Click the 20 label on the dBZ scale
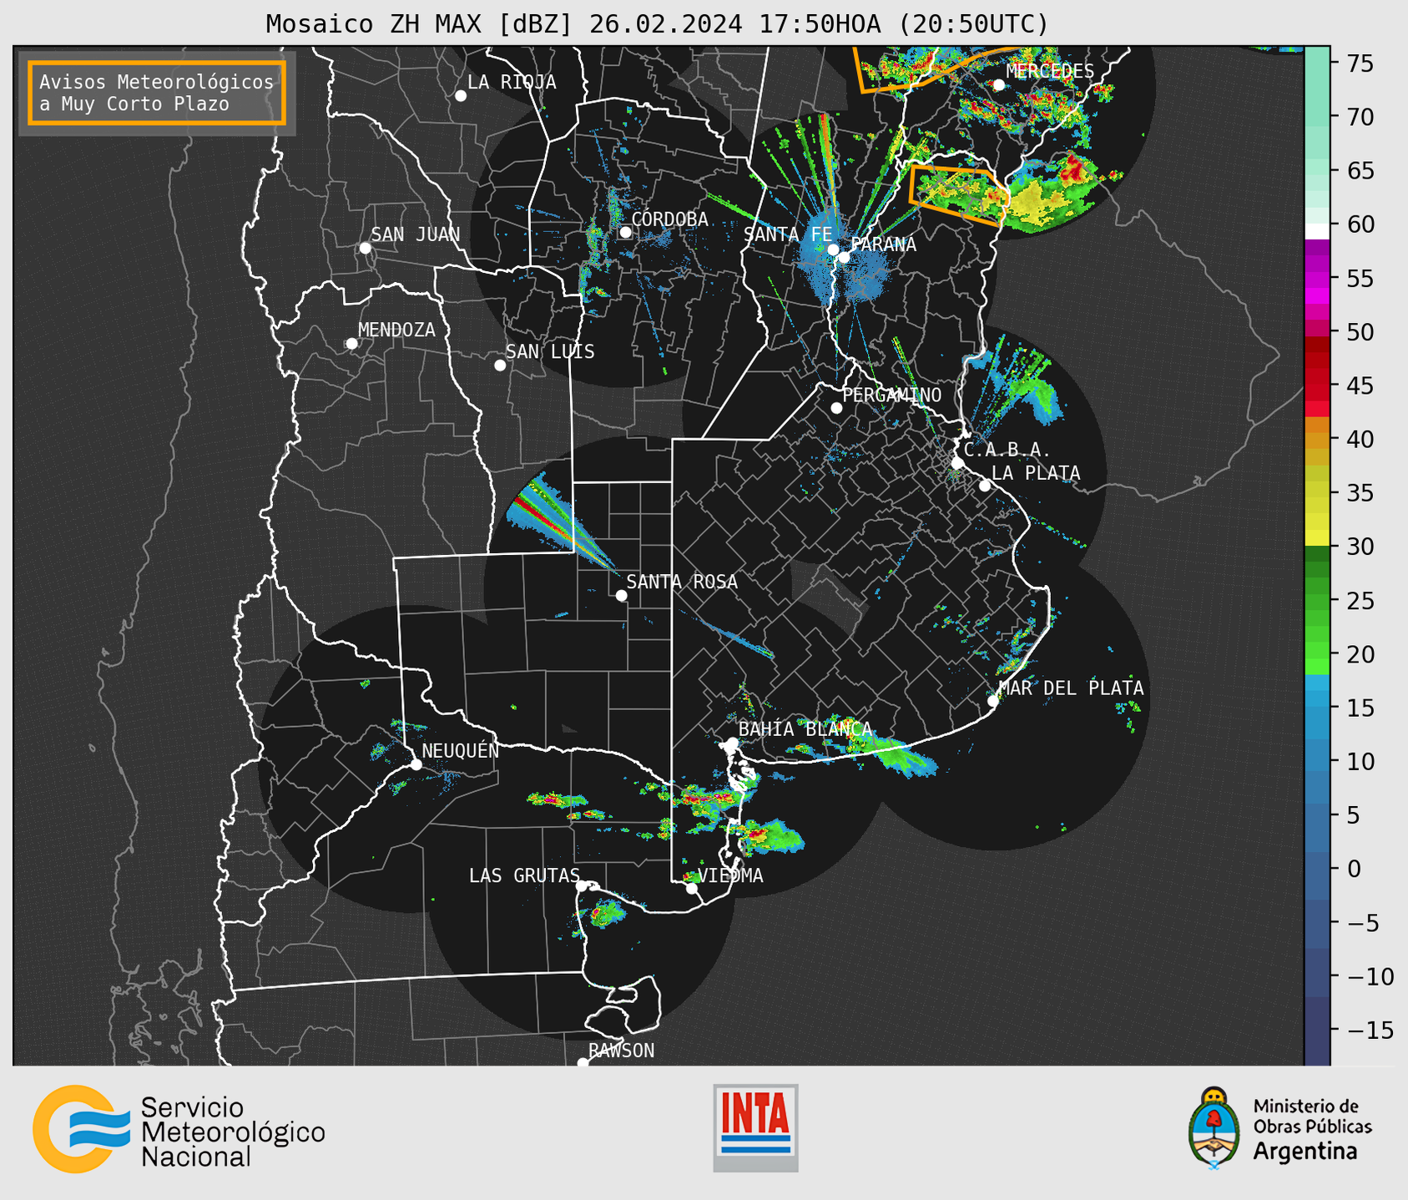The height and width of the screenshot is (1200, 1408). point(1360,654)
